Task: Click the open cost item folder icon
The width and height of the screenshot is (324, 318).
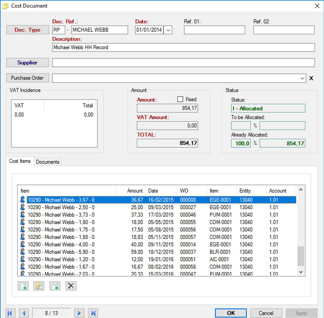Action: (39, 286)
